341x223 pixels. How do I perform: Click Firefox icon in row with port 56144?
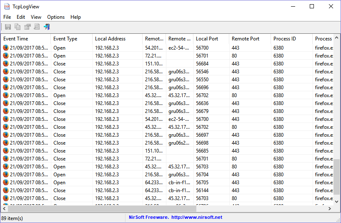6,190
